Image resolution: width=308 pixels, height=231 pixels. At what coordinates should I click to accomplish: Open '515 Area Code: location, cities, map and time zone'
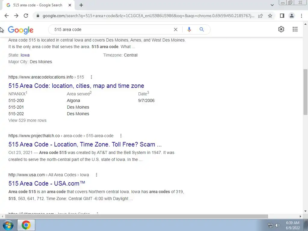(76, 86)
